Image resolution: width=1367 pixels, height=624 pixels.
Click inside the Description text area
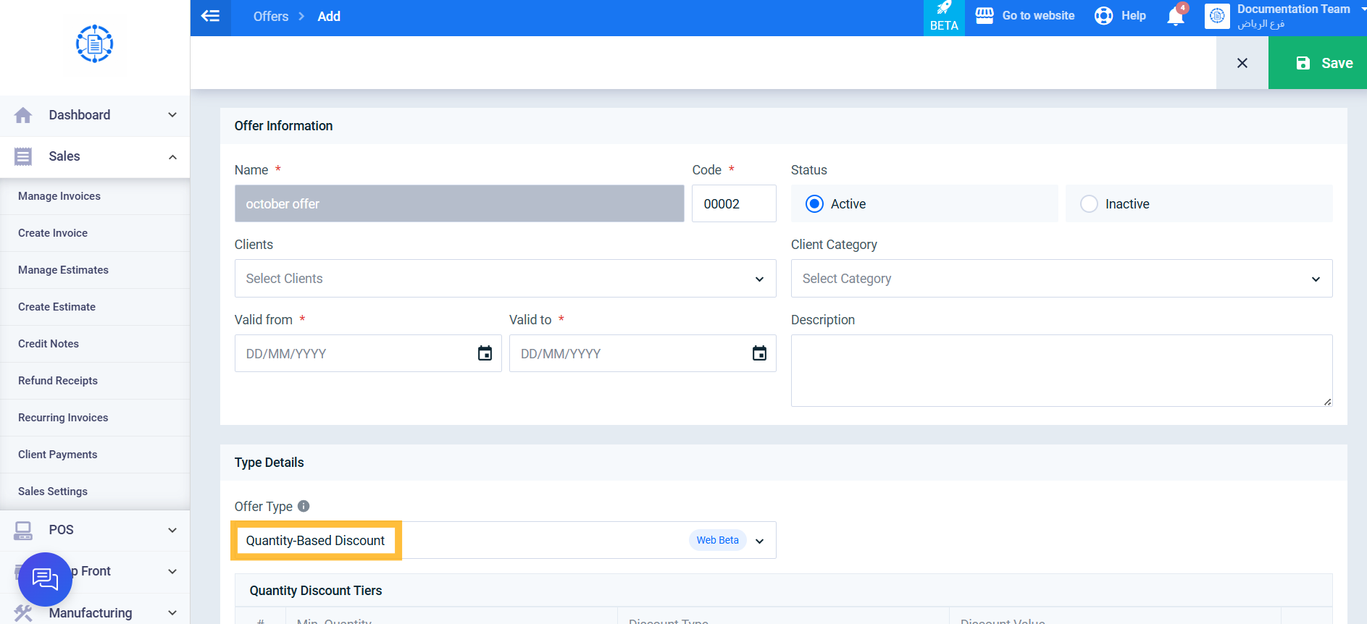[x=1061, y=371]
